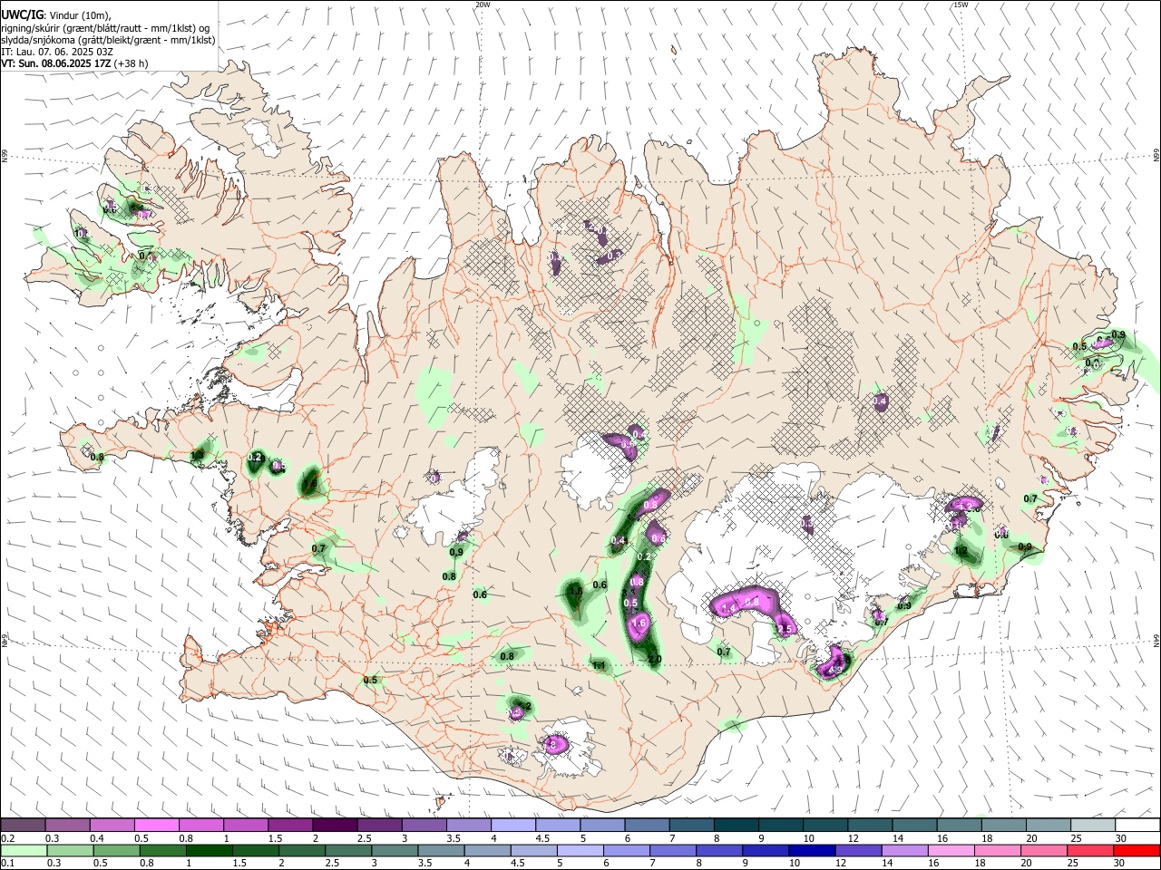Pick the snow legend swatch between 14 and 16

913,826
